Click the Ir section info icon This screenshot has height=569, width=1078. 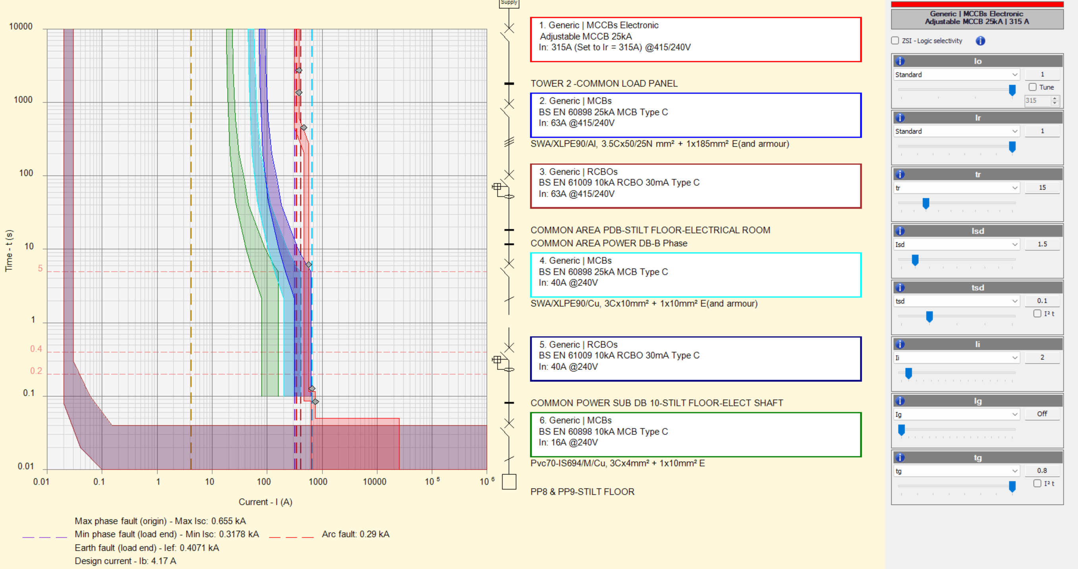[x=900, y=118]
